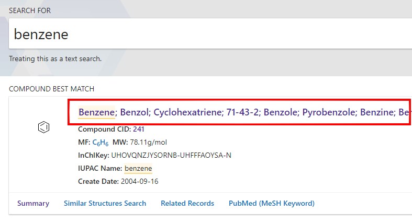Viewport: 412px width, 223px height.
Task: Click the InChIKey value UHOVQNZJYSORNB-UHFFFAOYSA-N
Action: point(171,155)
